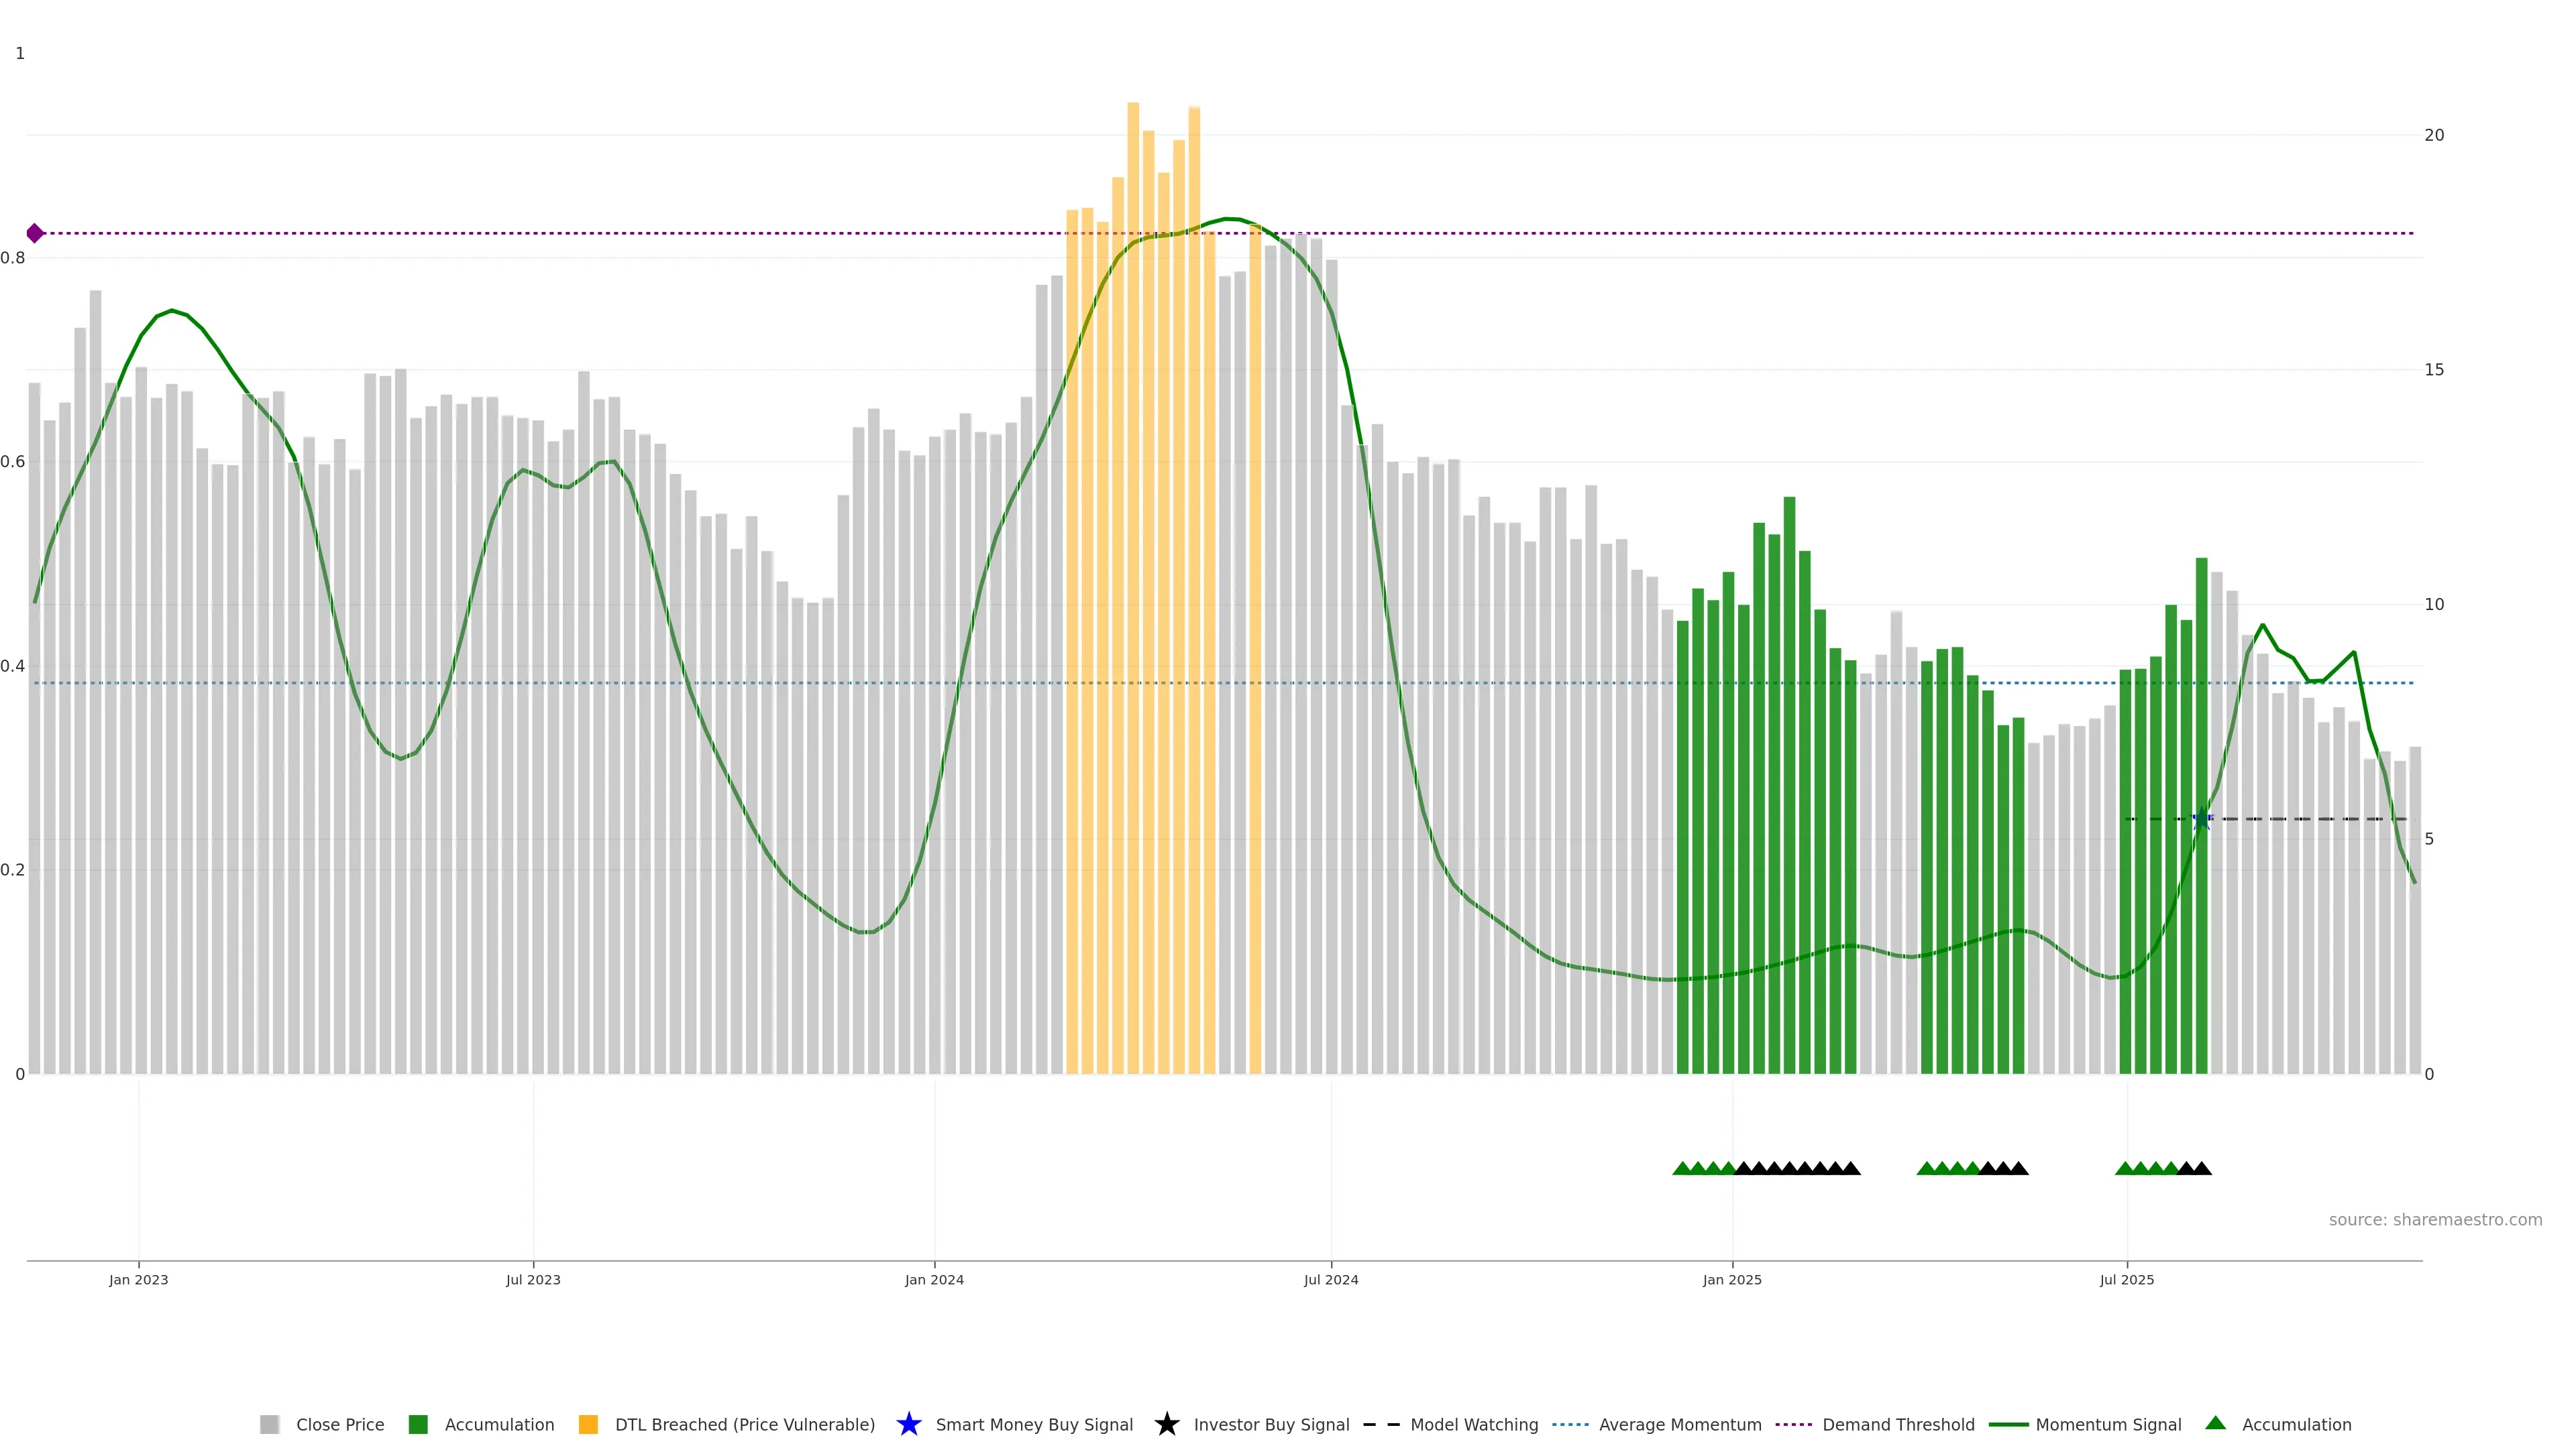2576x1448 pixels.
Task: Click the blue Smart Money Buy Signal star
Action: pos(908,1424)
